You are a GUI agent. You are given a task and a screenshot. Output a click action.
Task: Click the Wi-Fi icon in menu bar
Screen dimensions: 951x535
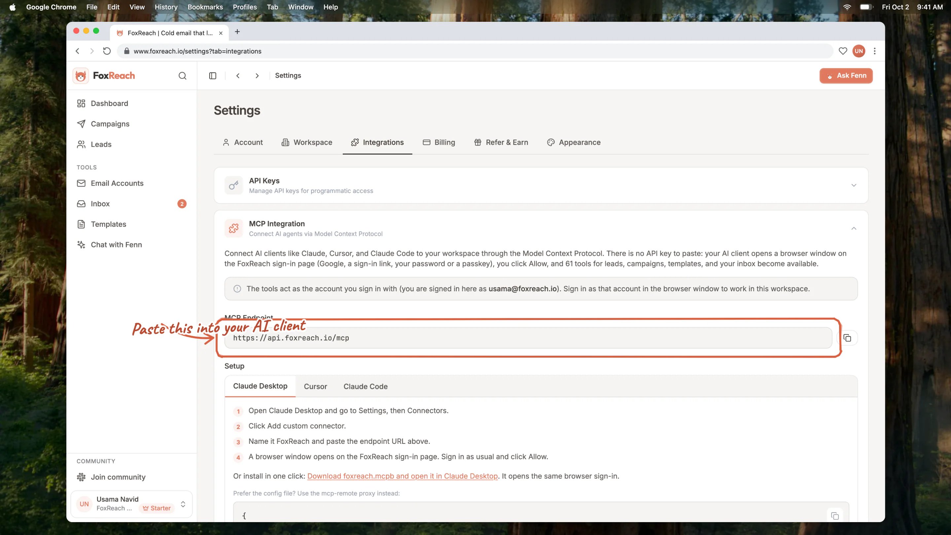click(x=847, y=7)
